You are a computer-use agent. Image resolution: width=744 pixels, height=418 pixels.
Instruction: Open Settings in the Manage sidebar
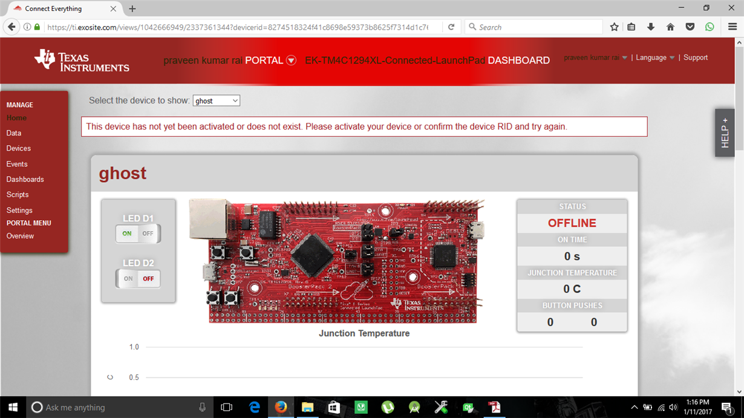click(19, 211)
